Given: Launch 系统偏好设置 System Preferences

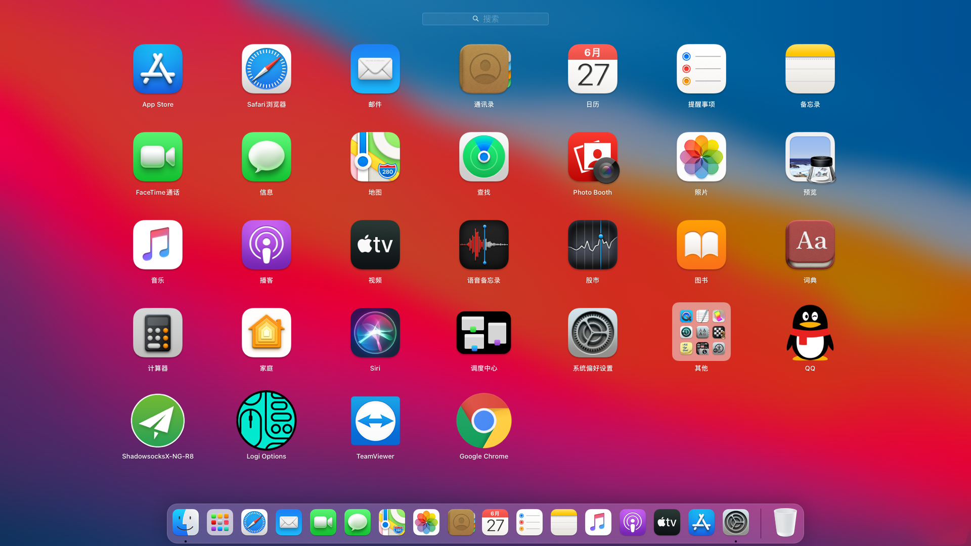Looking at the screenshot, I should click(x=592, y=332).
